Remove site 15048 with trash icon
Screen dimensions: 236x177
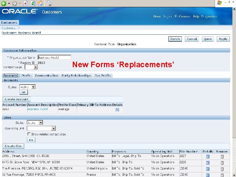click(222, 169)
